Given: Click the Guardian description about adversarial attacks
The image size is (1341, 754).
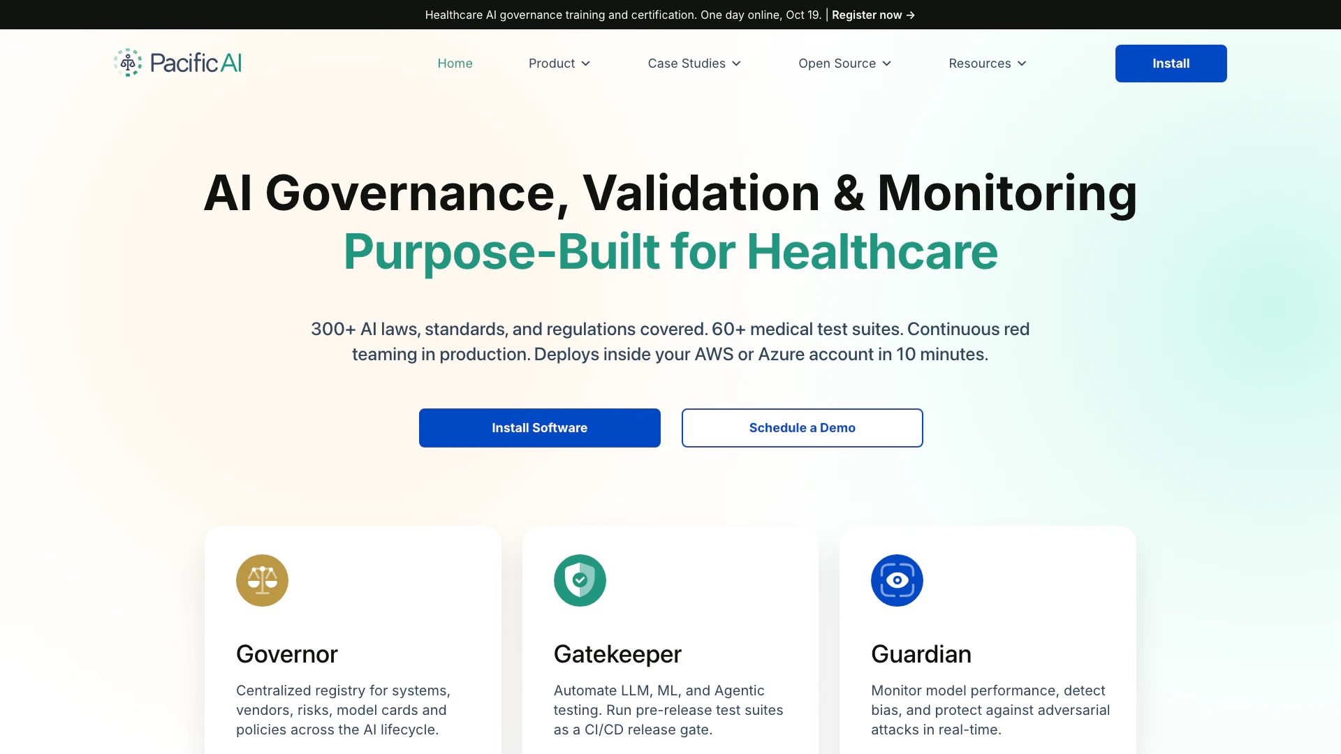Looking at the screenshot, I should (990, 710).
